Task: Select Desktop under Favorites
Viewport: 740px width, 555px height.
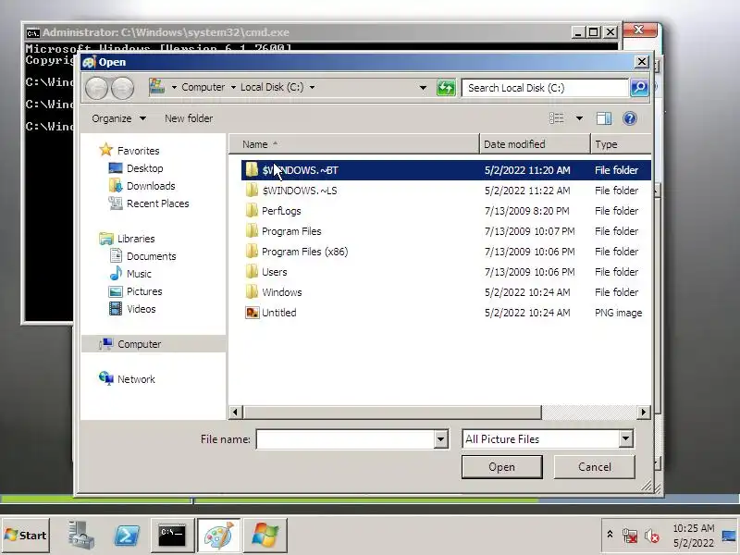Action: click(136, 168)
